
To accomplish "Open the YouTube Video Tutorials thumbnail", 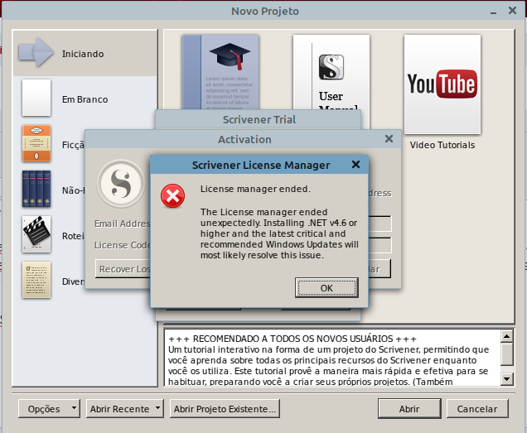I will tap(442, 84).
